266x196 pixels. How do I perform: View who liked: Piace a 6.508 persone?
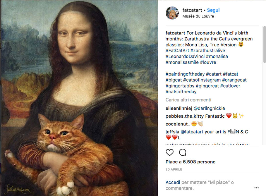point(190,162)
